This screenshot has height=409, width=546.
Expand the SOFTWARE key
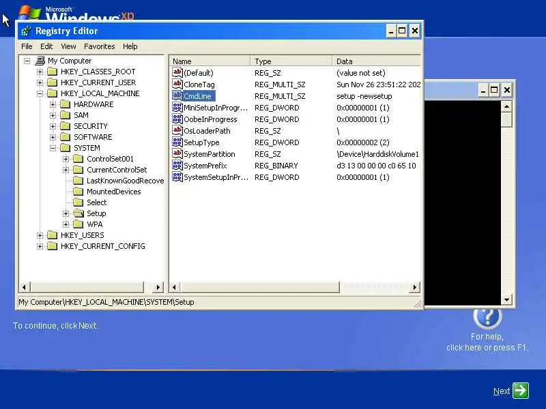pos(53,137)
